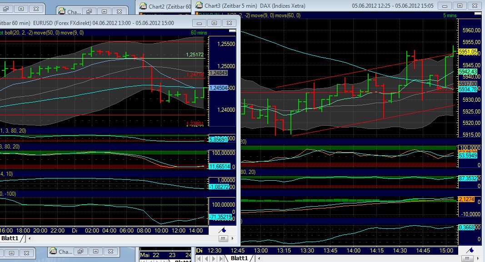The height and width of the screenshot is (262, 485).
Task: Click the collapse arrow right of the EURUSD Blatt1 tab
Action: pyautogui.click(x=30, y=238)
